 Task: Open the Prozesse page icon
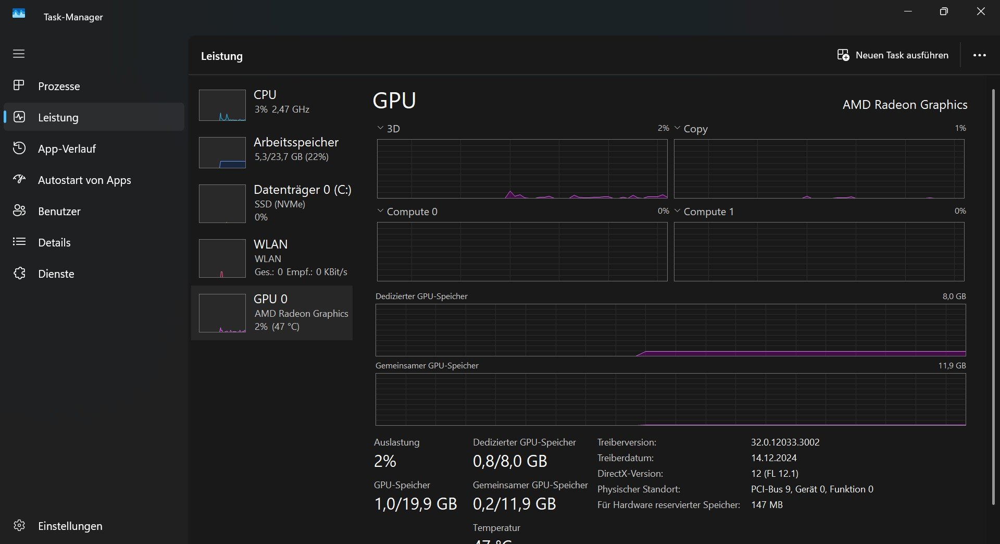[x=19, y=85]
